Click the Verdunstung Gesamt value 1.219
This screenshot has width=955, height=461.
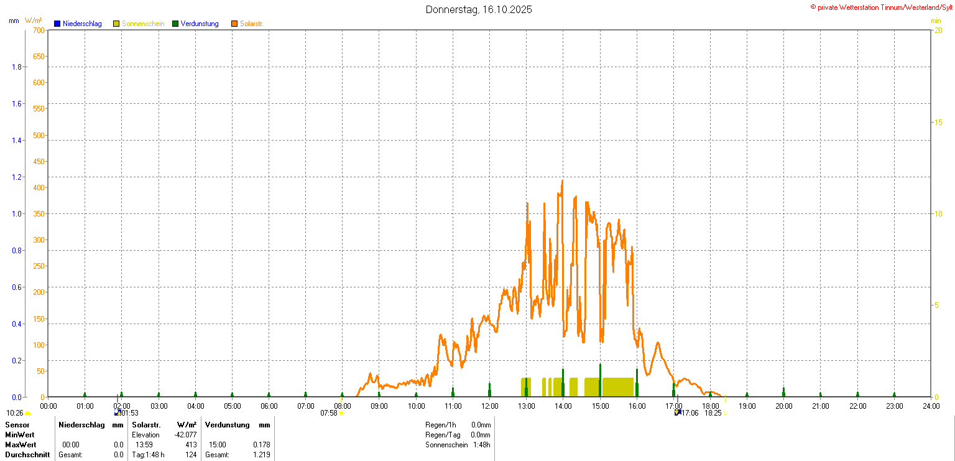[262, 455]
